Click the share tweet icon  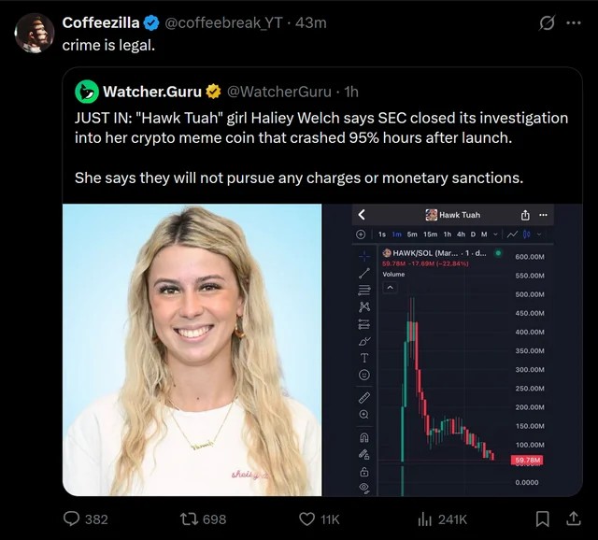(x=572, y=519)
